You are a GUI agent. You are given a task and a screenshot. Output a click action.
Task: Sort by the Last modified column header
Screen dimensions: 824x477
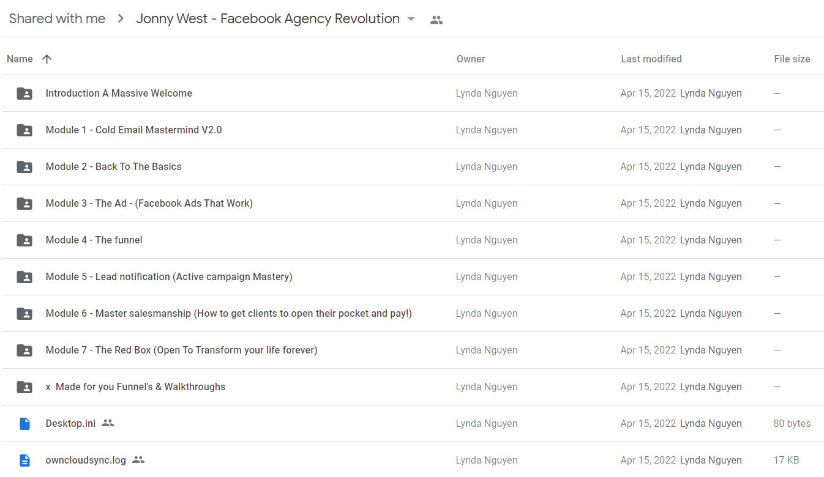[x=651, y=59]
